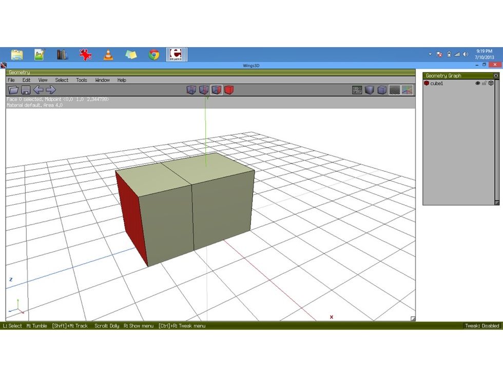Image resolution: width=503 pixels, height=377 pixels.
Task: Open the Select menu
Action: pyautogui.click(x=62, y=80)
